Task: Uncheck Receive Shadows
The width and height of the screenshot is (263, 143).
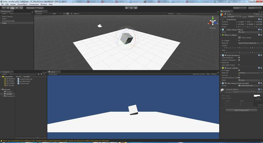Action: (x=239, y=60)
